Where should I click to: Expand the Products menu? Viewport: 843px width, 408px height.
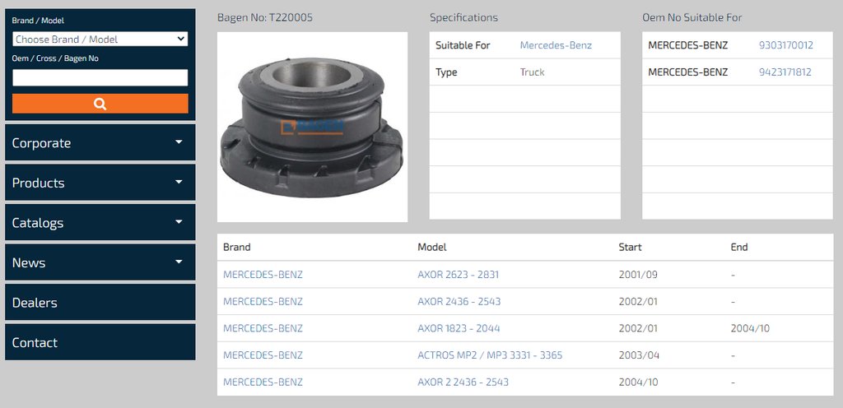(x=100, y=183)
